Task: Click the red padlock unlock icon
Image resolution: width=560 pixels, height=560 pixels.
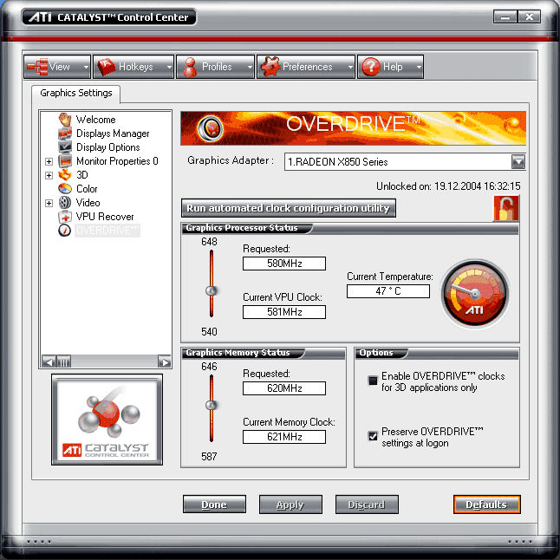Action: pos(504,208)
